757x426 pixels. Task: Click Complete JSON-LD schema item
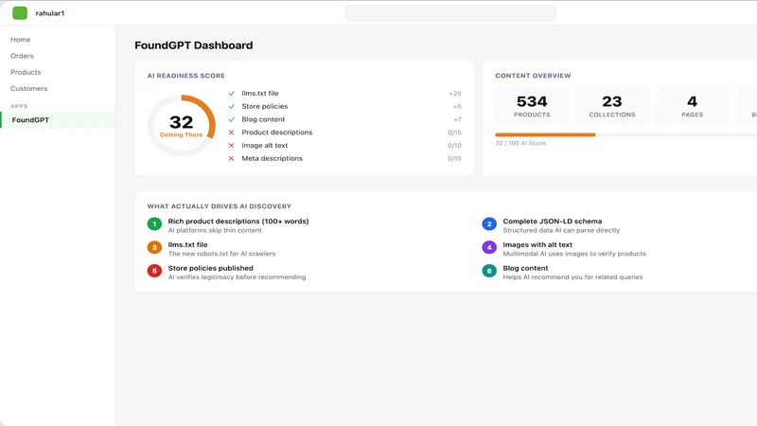click(553, 222)
